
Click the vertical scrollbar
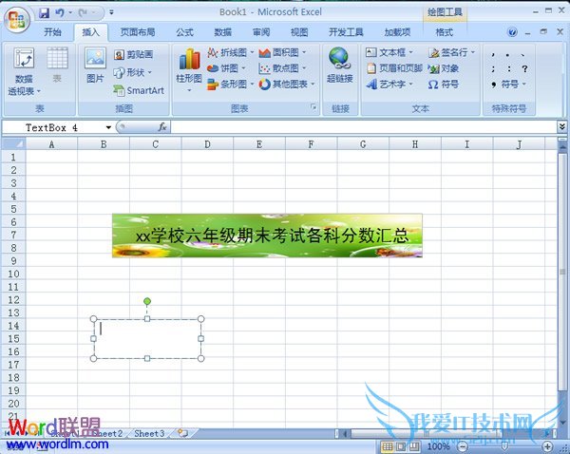pos(562,271)
